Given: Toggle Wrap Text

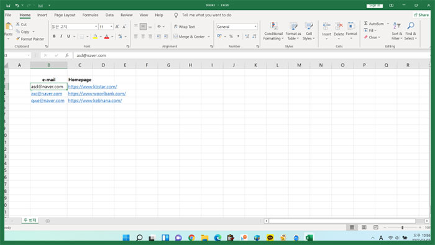Looking at the screenshot, I should 184,27.
